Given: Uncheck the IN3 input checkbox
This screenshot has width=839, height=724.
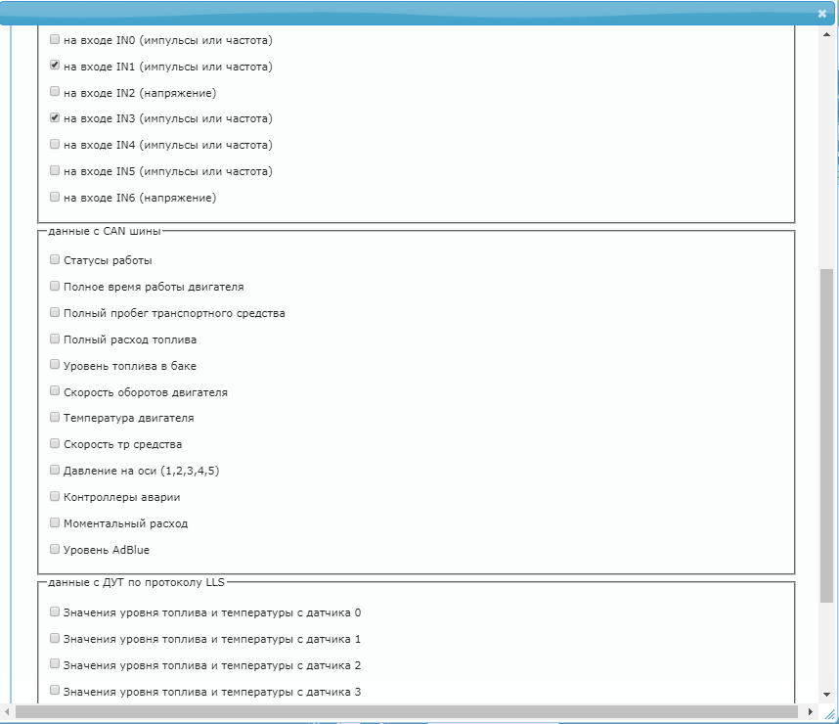Looking at the screenshot, I should (55, 118).
